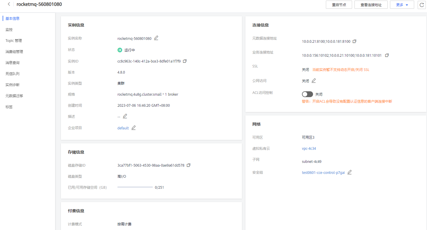Open the default enterprise project link
Image resolution: width=427 pixels, height=230 pixels.
pos(123,128)
